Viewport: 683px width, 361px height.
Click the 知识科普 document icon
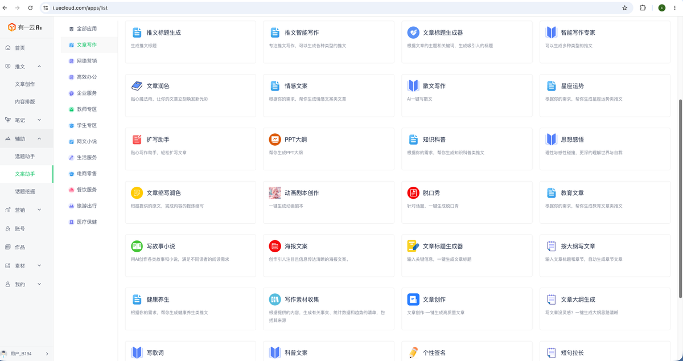pyautogui.click(x=413, y=140)
